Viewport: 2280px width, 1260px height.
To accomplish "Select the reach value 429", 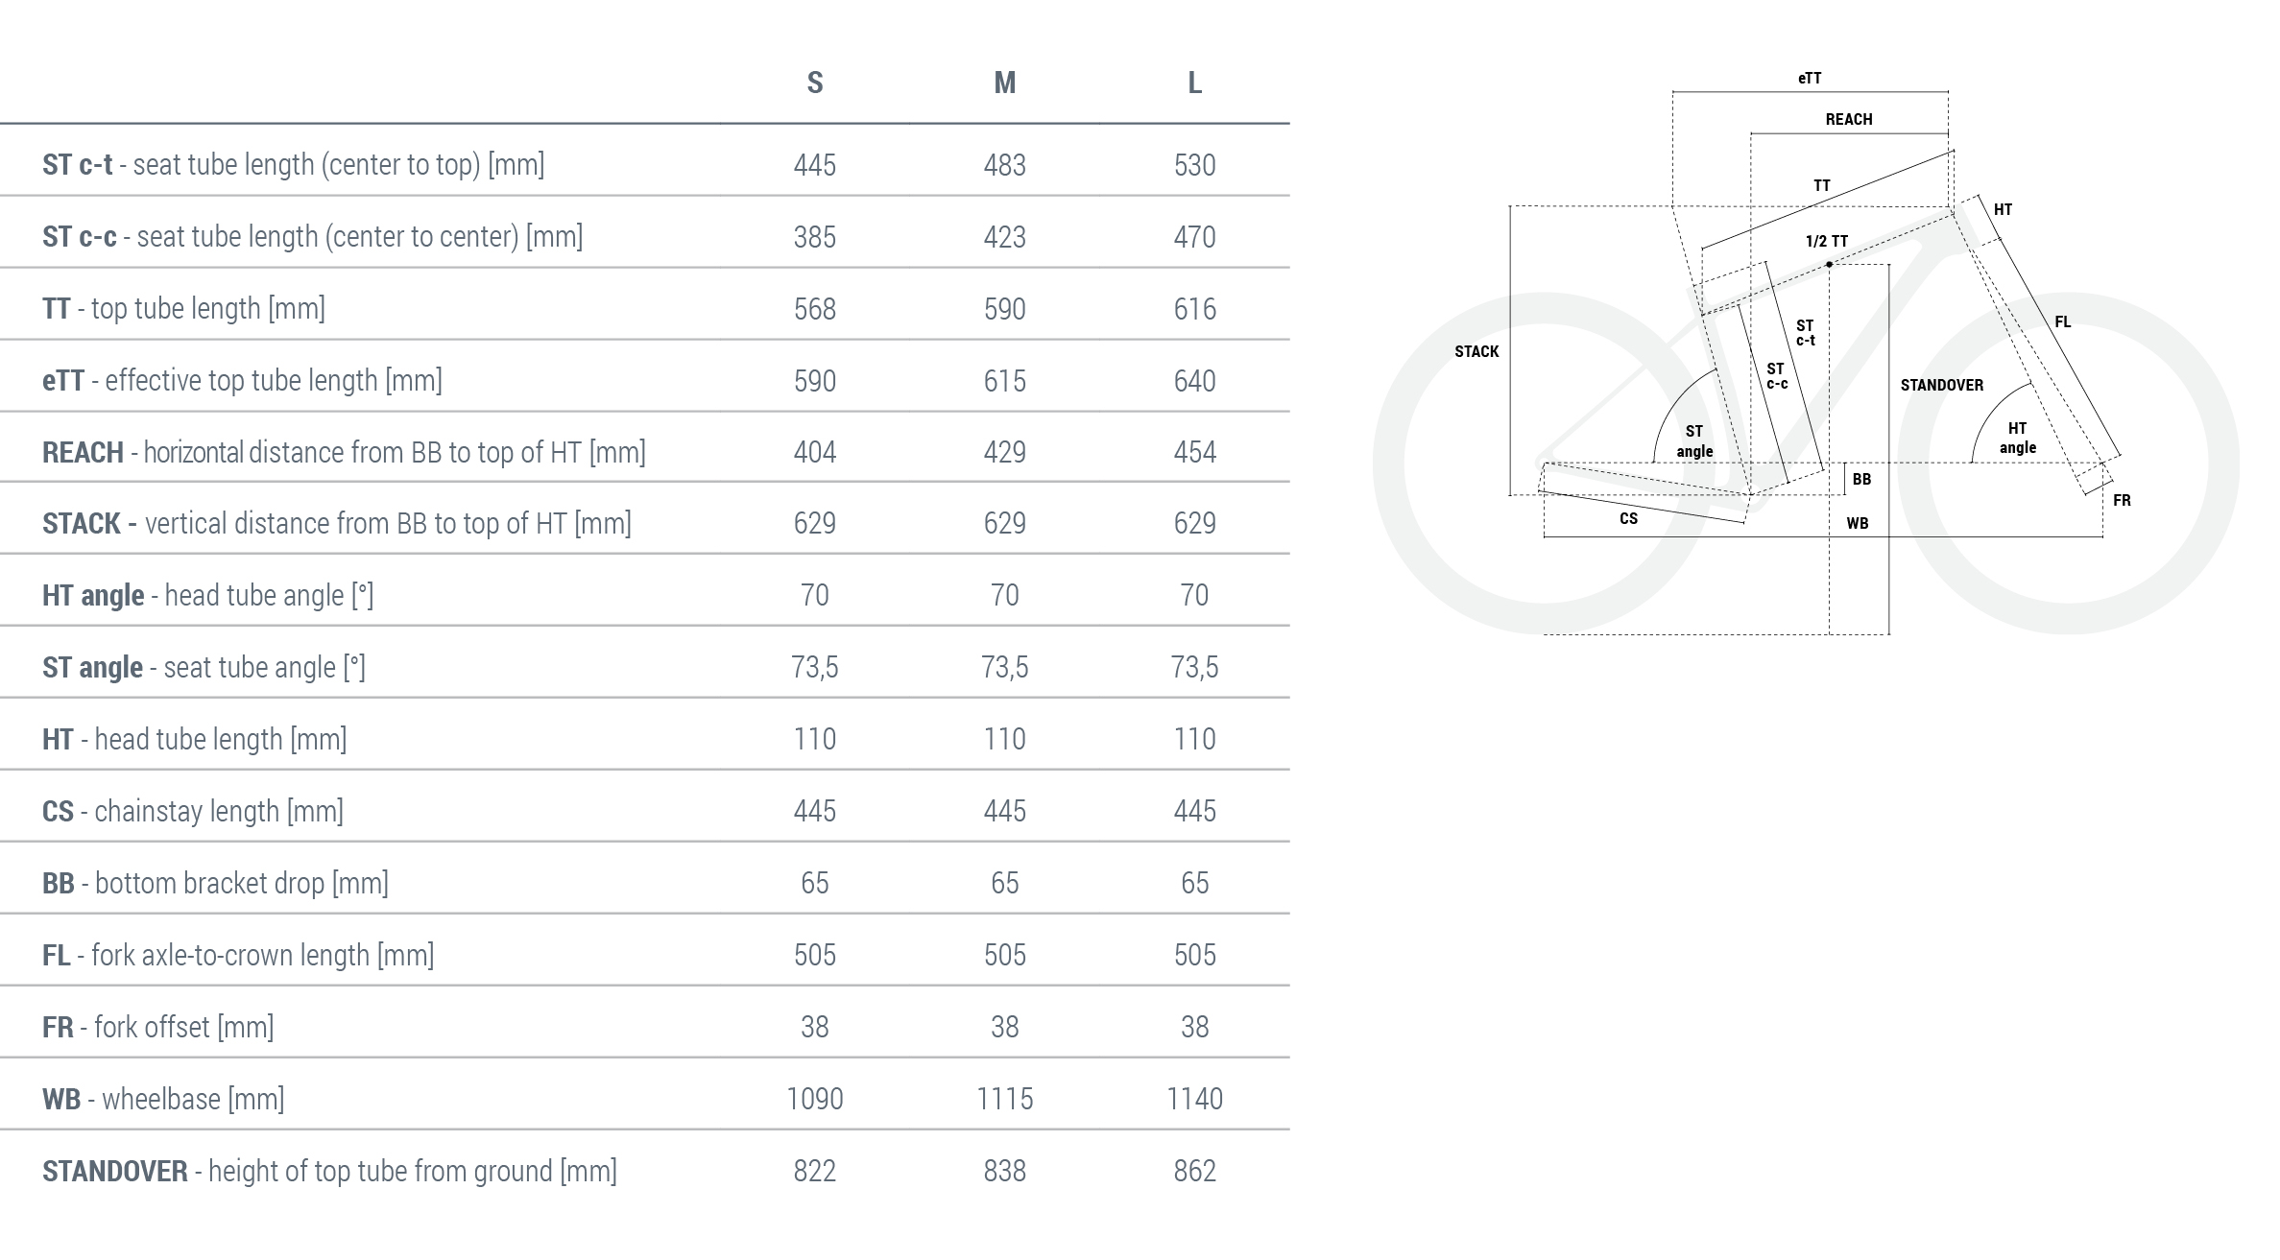I will pos(1004,452).
